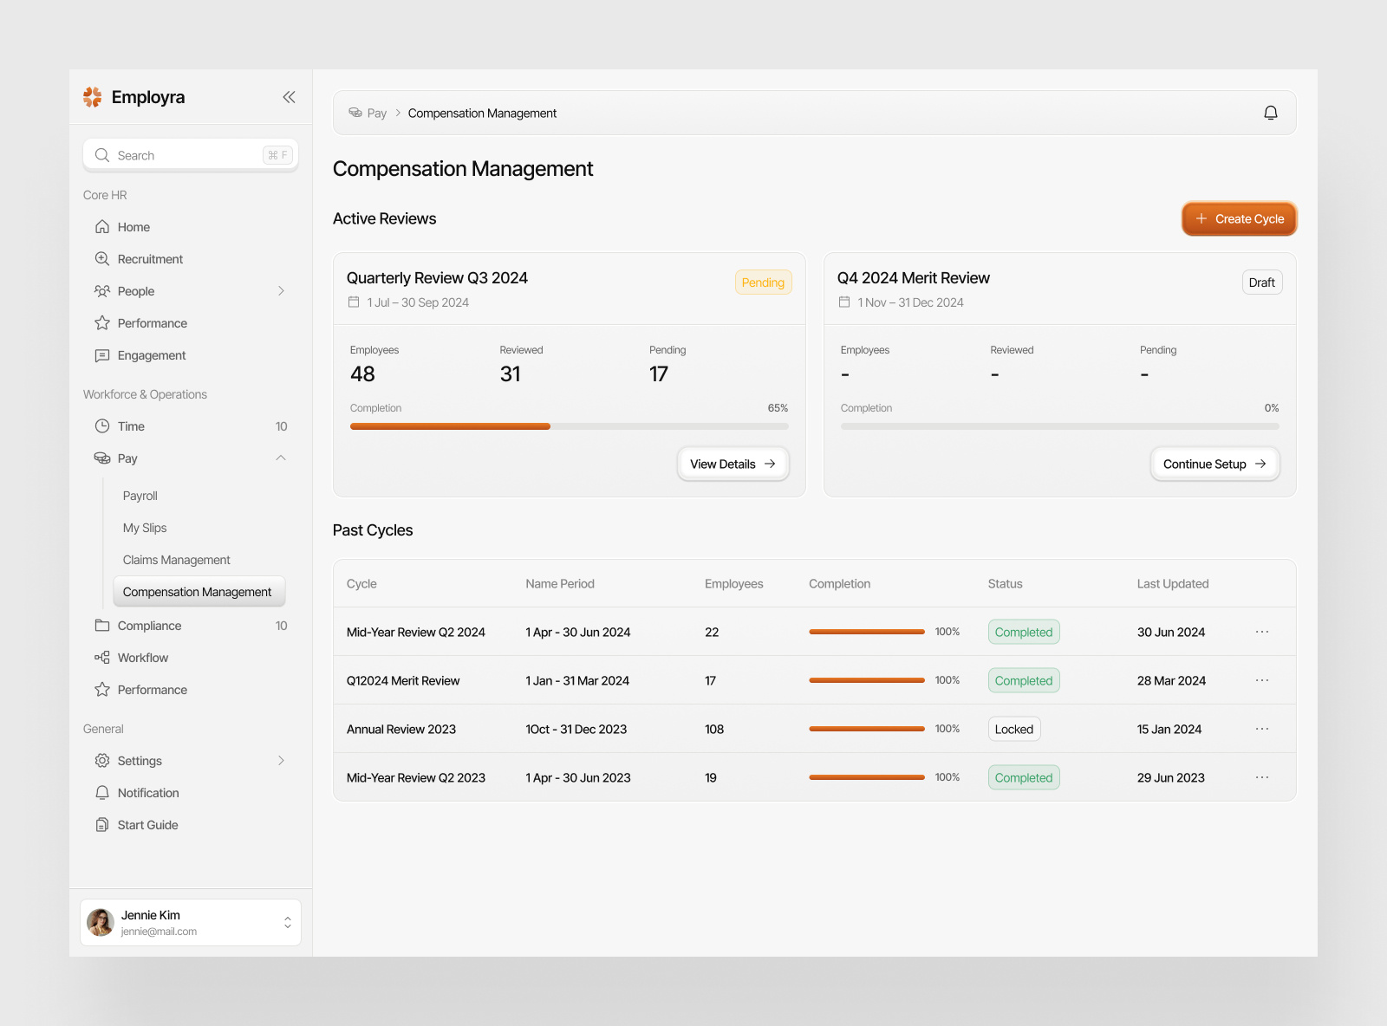Click the Compliance folder icon
The width and height of the screenshot is (1387, 1026).
(102, 626)
